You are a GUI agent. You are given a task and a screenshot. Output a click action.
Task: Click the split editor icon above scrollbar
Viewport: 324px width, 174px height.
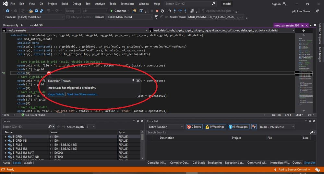click(304, 30)
